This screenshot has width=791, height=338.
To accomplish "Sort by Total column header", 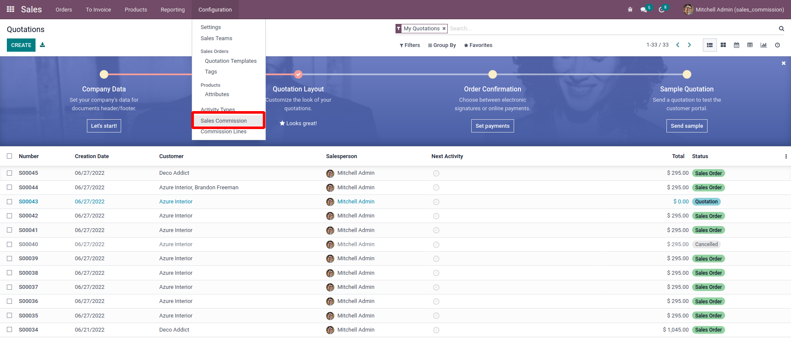I will 678,156.
